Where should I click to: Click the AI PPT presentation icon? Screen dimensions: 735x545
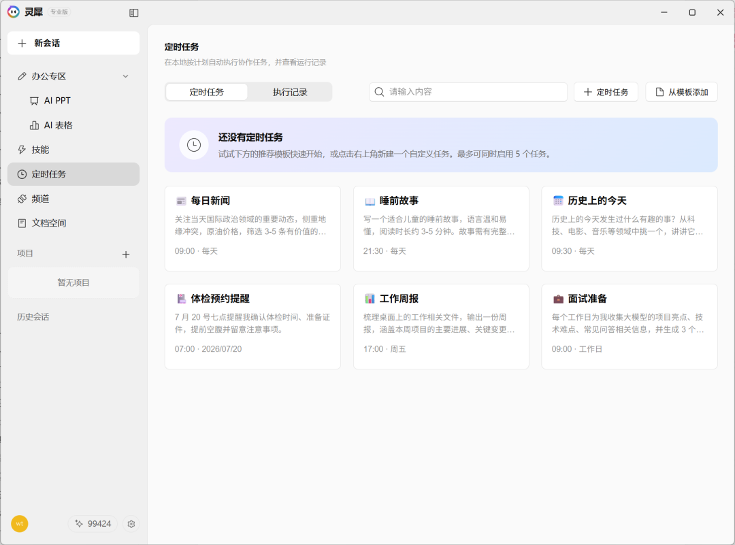34,101
